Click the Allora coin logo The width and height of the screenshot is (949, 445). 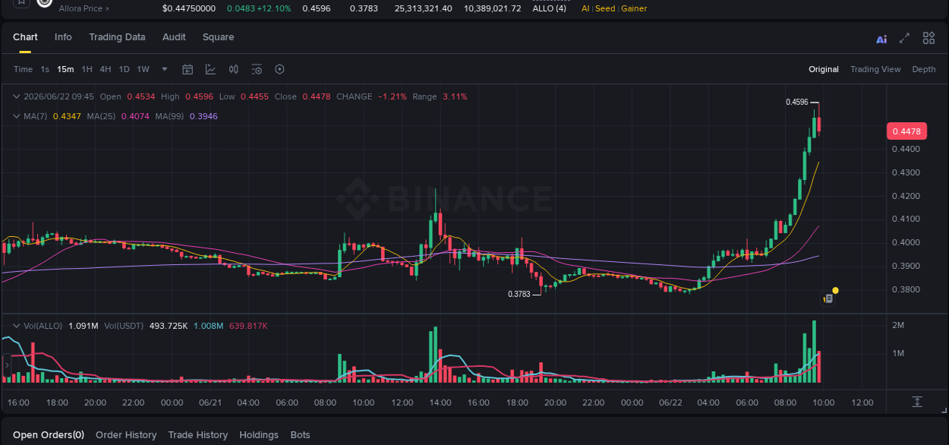click(45, 3)
